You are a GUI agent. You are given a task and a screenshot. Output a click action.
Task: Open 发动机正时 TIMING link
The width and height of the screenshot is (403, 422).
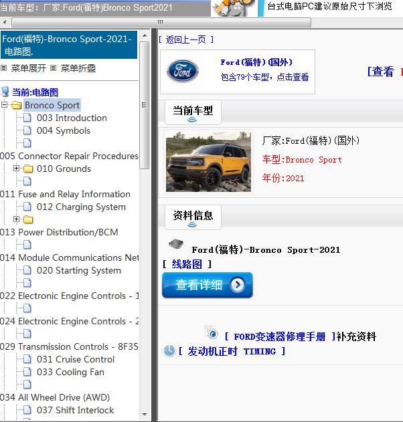232,351
